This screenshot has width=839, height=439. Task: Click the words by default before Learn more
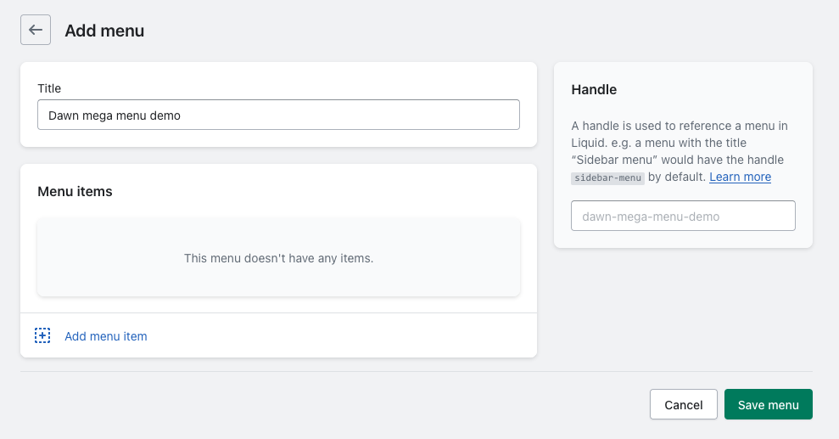pos(677,177)
